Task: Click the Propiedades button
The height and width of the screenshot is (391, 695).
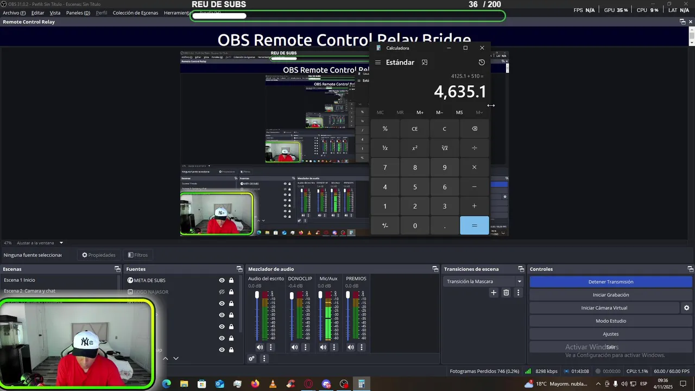Action: pos(98,255)
